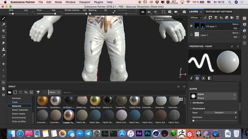Open the export to Photoshop icon
The width and height of the screenshot is (248, 139).
3,82
